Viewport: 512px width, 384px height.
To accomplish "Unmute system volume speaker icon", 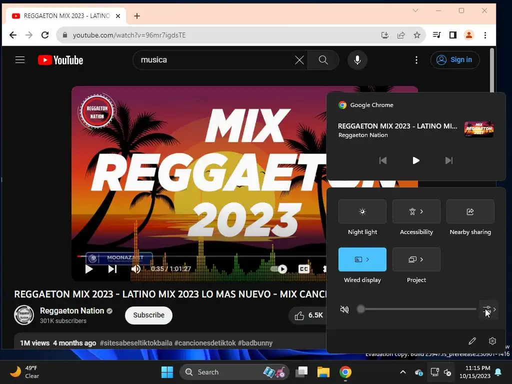I will [x=344, y=309].
